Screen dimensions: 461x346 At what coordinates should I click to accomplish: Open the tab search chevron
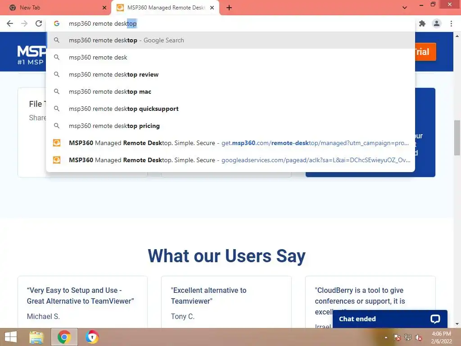point(405,8)
